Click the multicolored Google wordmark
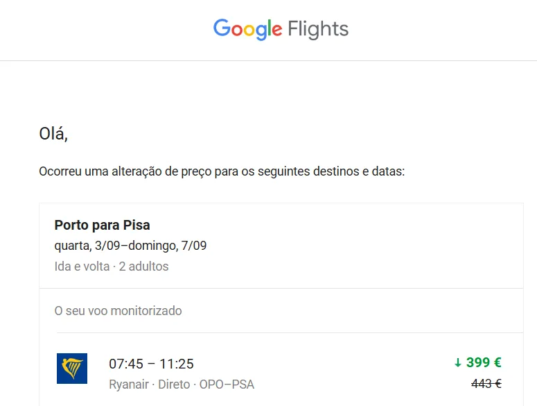This screenshot has width=537, height=406. coord(247,30)
